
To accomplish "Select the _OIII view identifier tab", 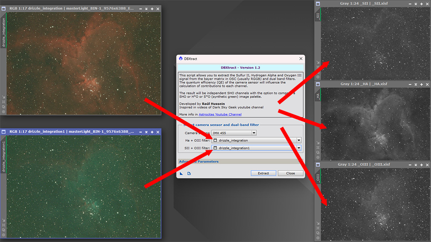I will pos(318,177).
